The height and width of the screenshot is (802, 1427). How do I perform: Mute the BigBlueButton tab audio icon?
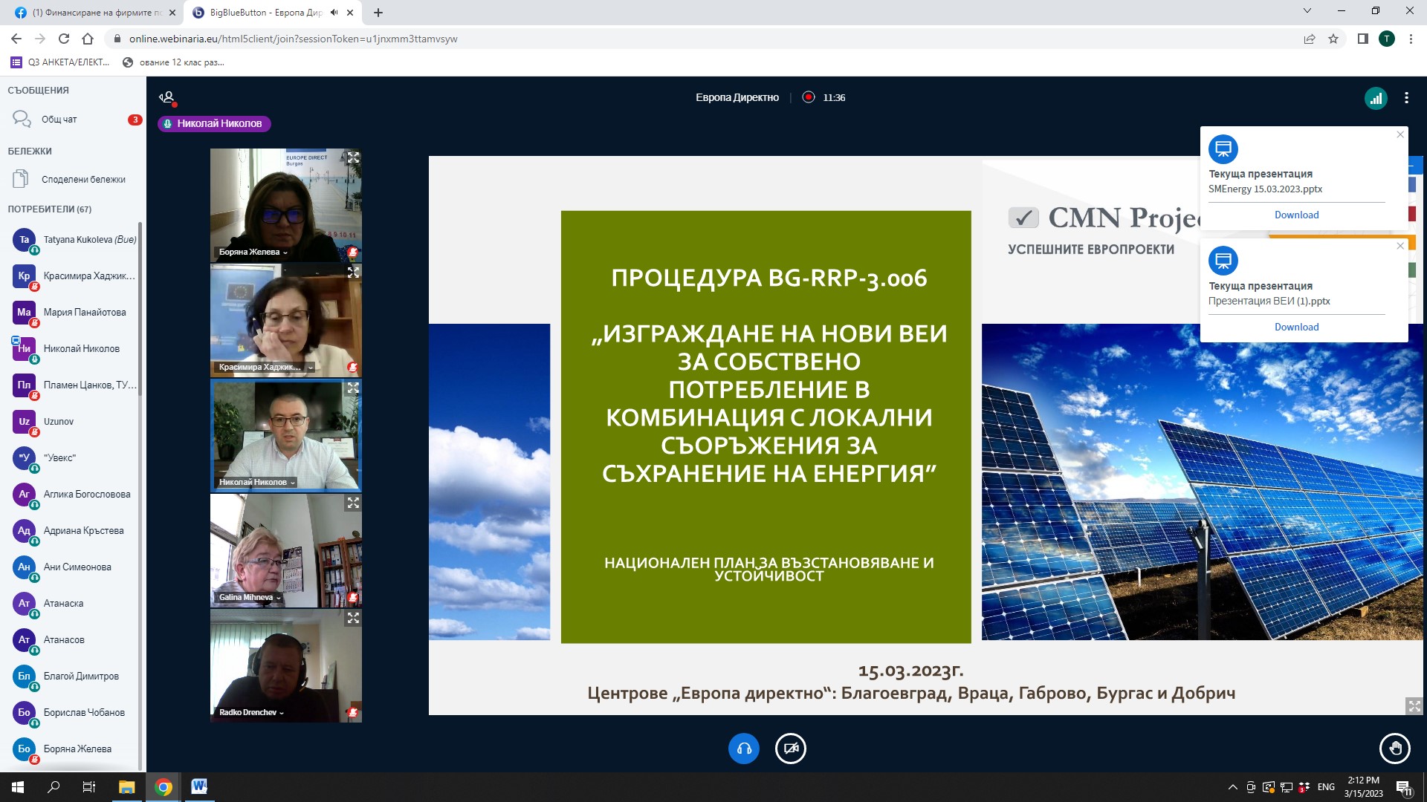click(x=334, y=13)
